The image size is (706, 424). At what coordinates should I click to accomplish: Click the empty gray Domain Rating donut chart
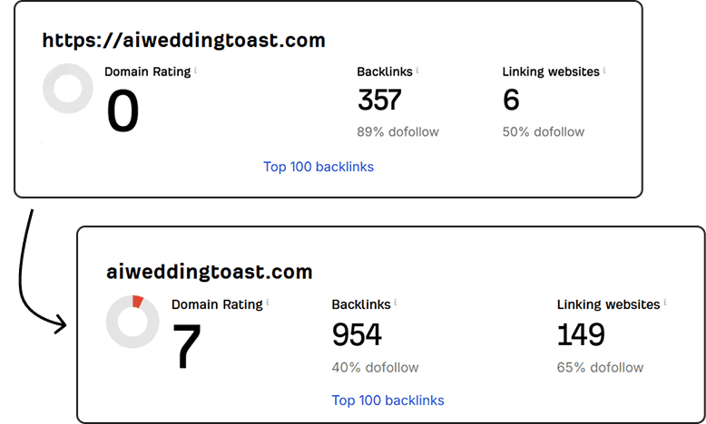pos(68,89)
